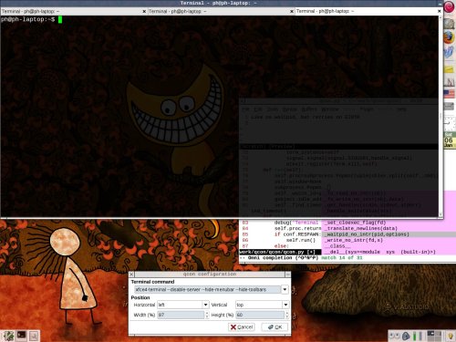Click Cancel in qcon configuration
Screen dimensions: 456x342
pyautogui.click(x=242, y=327)
